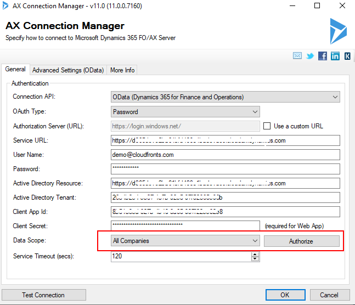Open the Facebook icon link

(x=323, y=56)
